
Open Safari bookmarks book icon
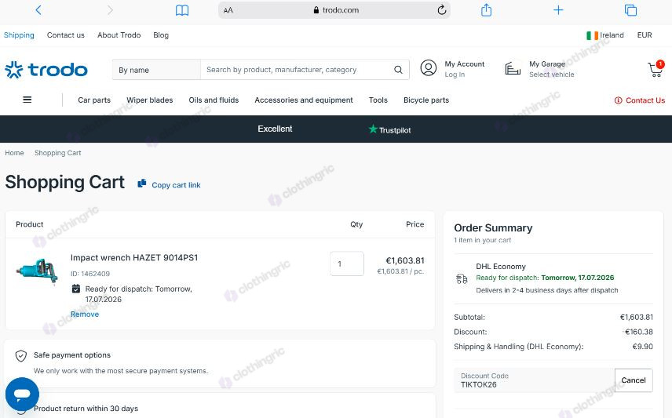pyautogui.click(x=182, y=10)
